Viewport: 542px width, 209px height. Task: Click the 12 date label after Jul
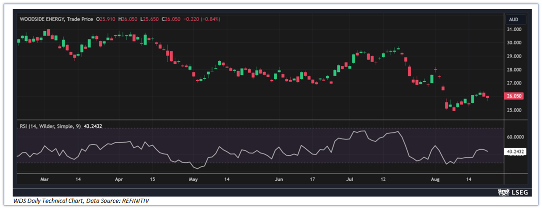(383, 179)
